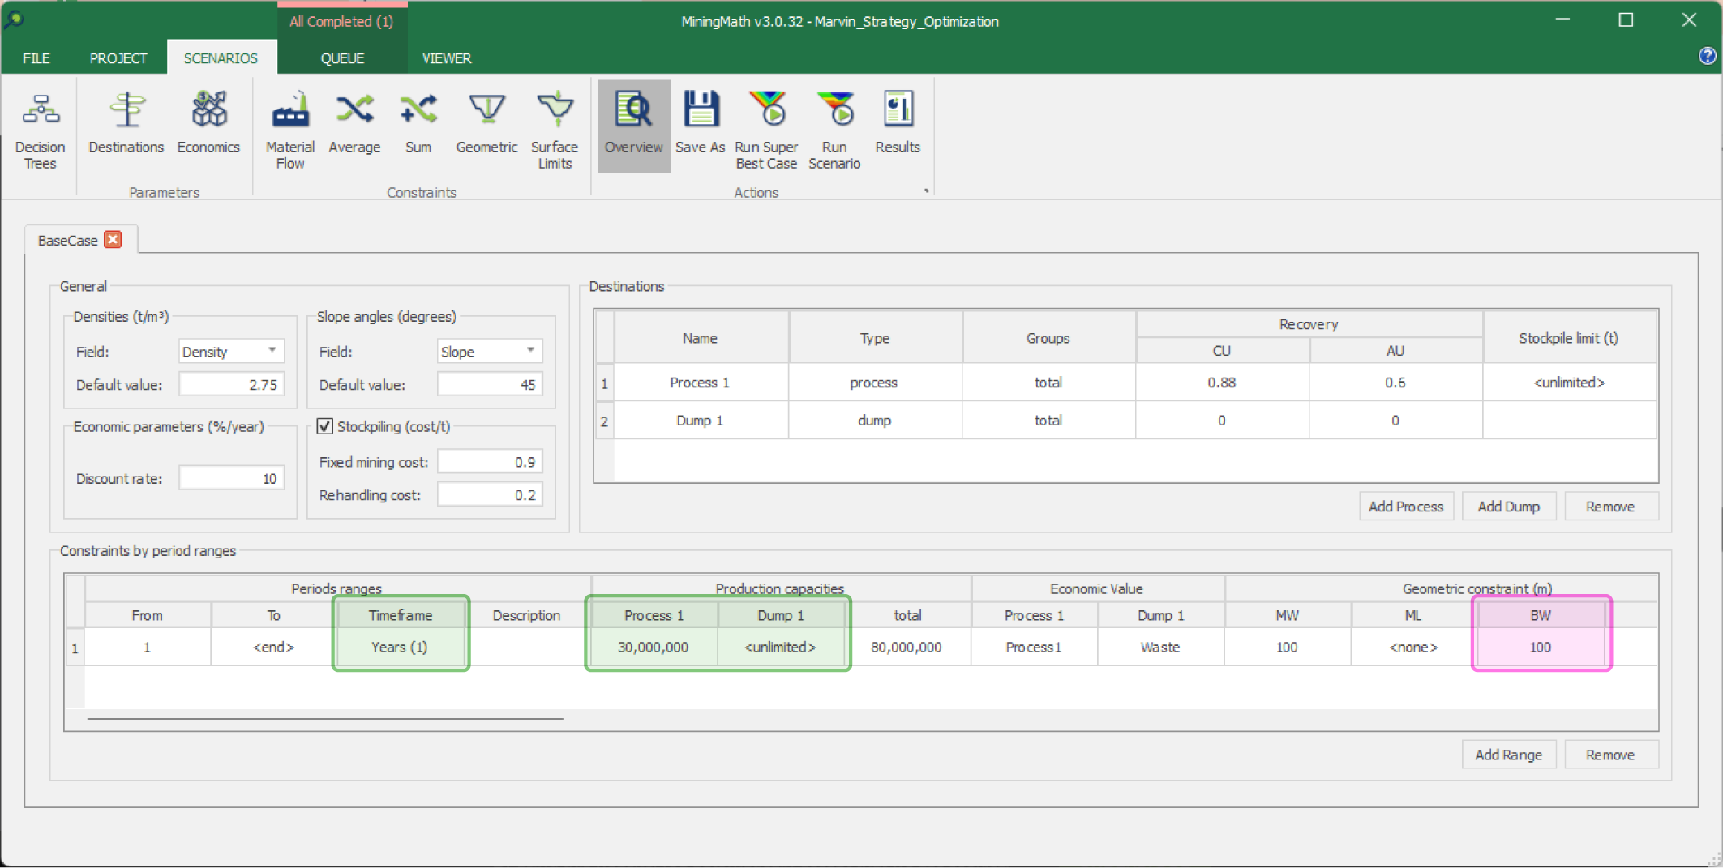Open the Results icon

898,123
